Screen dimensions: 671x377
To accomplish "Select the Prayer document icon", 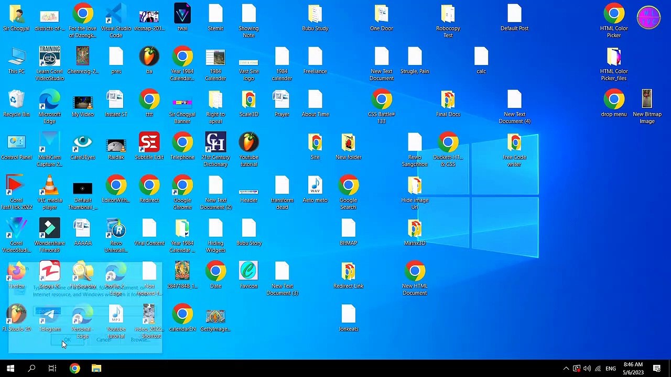I will point(282,103).
